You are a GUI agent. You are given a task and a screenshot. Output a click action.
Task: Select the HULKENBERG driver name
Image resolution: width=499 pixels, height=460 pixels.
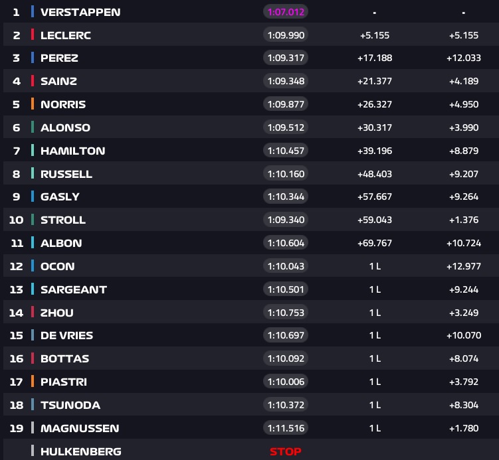[x=80, y=451]
